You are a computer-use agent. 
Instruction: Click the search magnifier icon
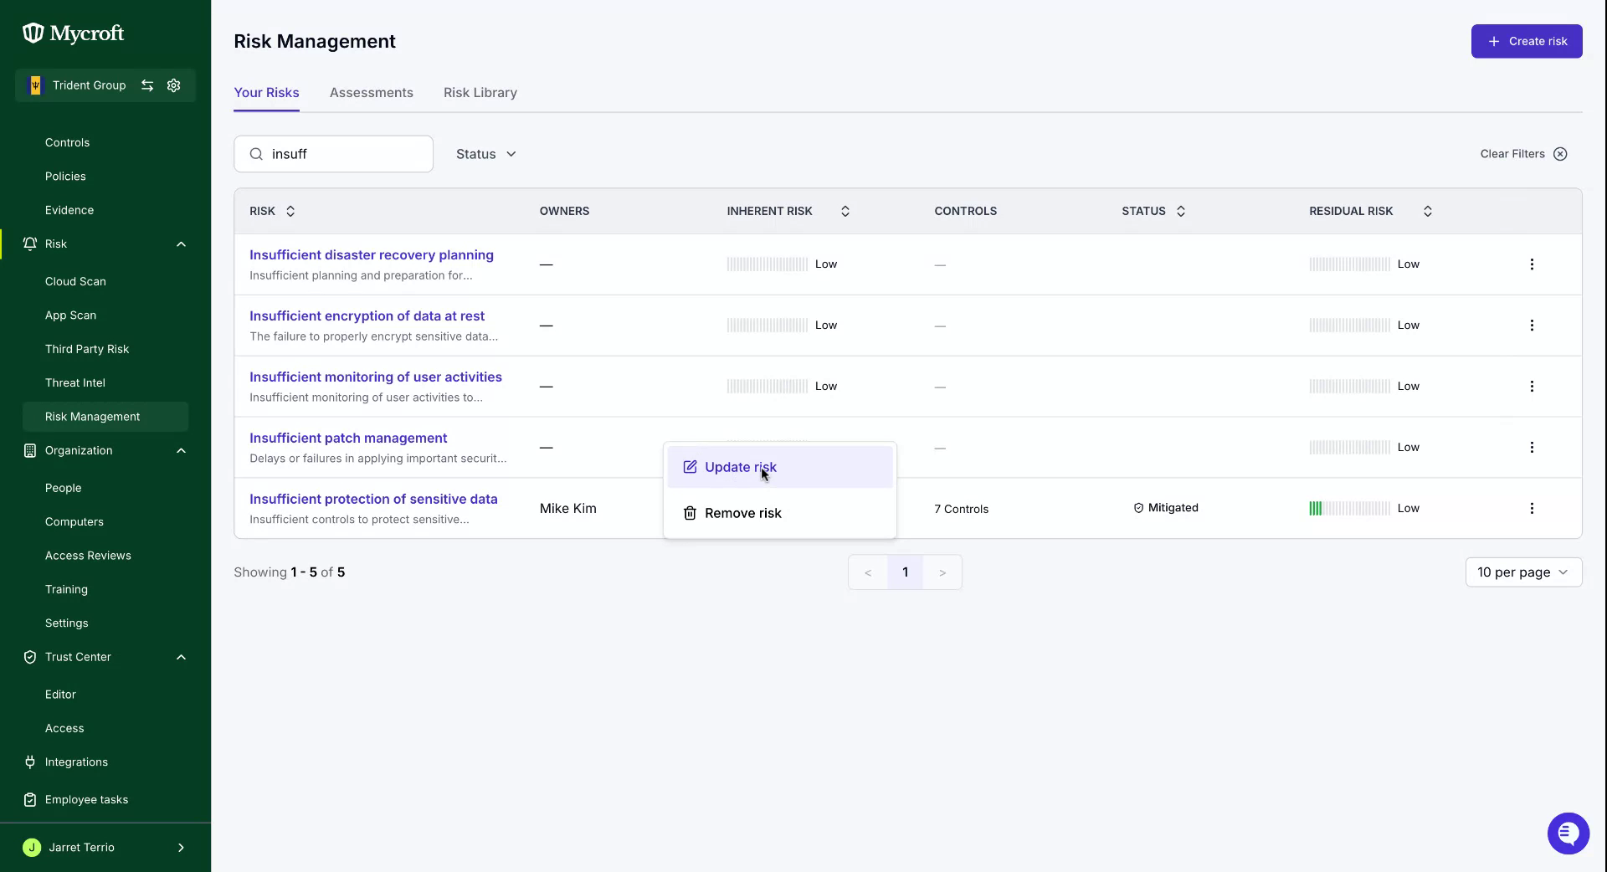coord(257,154)
